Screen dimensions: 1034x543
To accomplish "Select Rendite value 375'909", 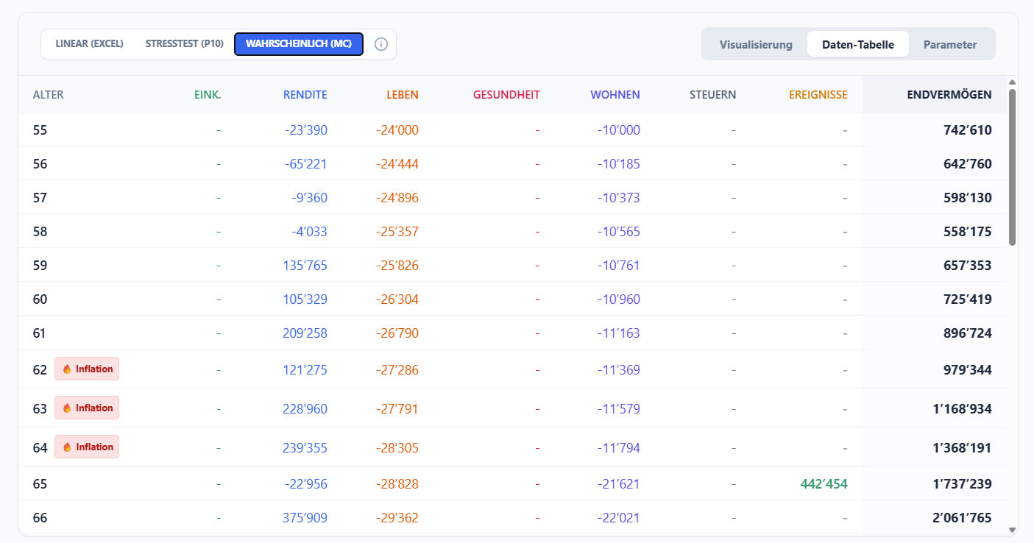I will coord(305,518).
